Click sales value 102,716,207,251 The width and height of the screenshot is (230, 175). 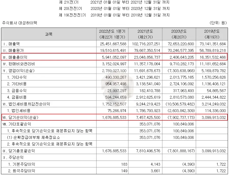pyautogui.click(x=146, y=44)
